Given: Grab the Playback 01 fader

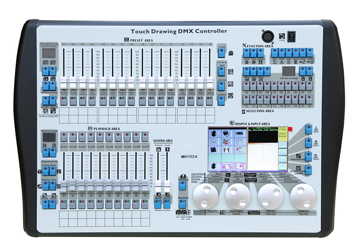Looking at the screenshot, I should [63, 187].
